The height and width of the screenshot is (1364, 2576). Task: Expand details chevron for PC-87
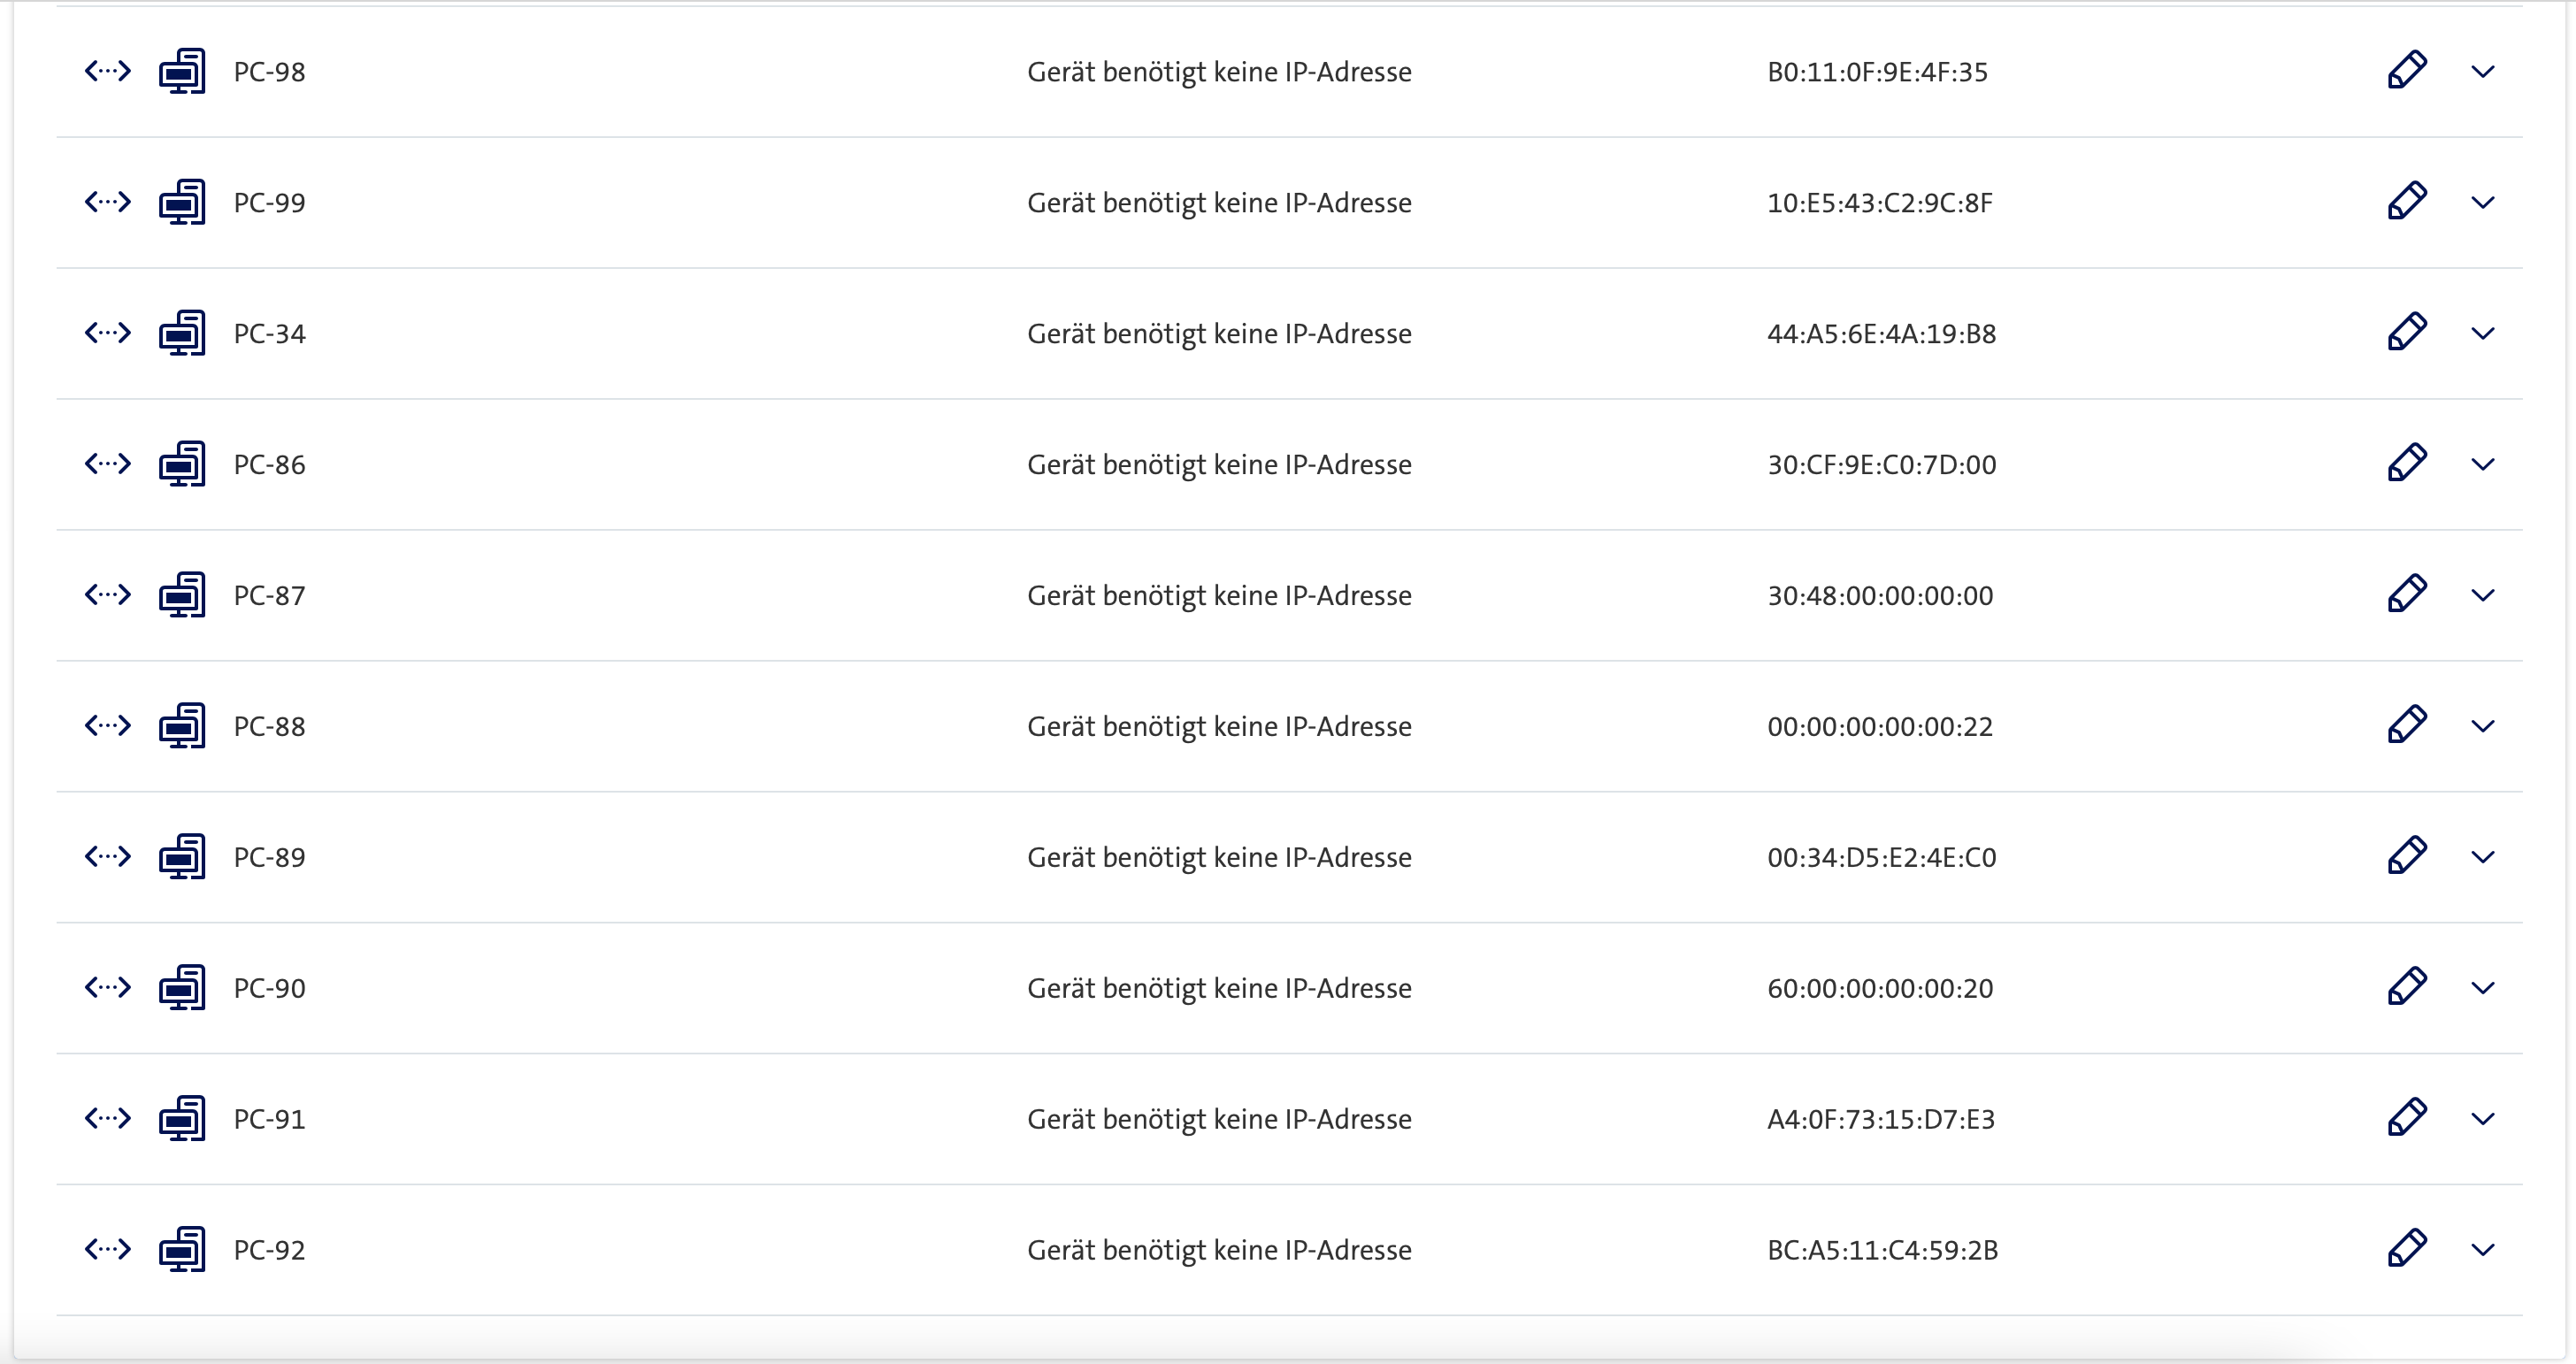point(2482,596)
